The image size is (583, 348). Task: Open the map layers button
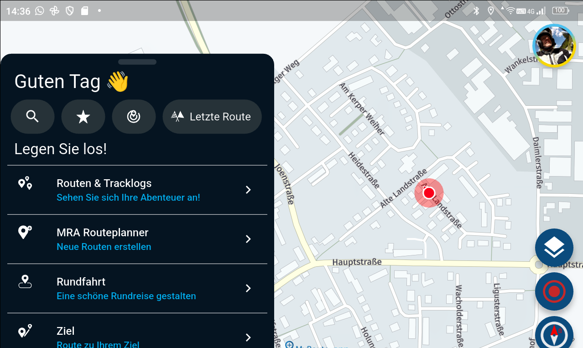coord(554,248)
